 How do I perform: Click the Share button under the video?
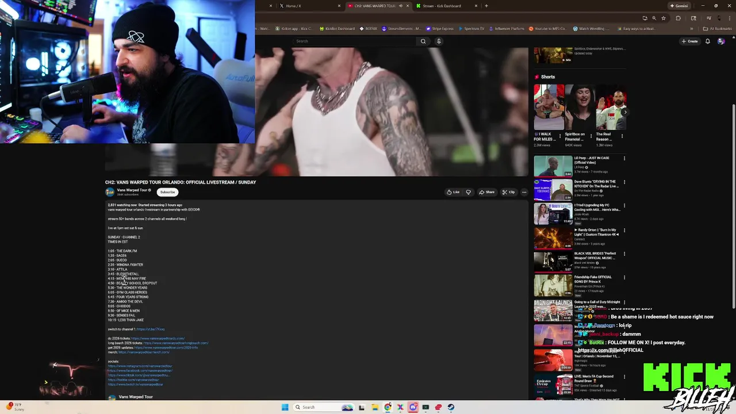click(486, 192)
